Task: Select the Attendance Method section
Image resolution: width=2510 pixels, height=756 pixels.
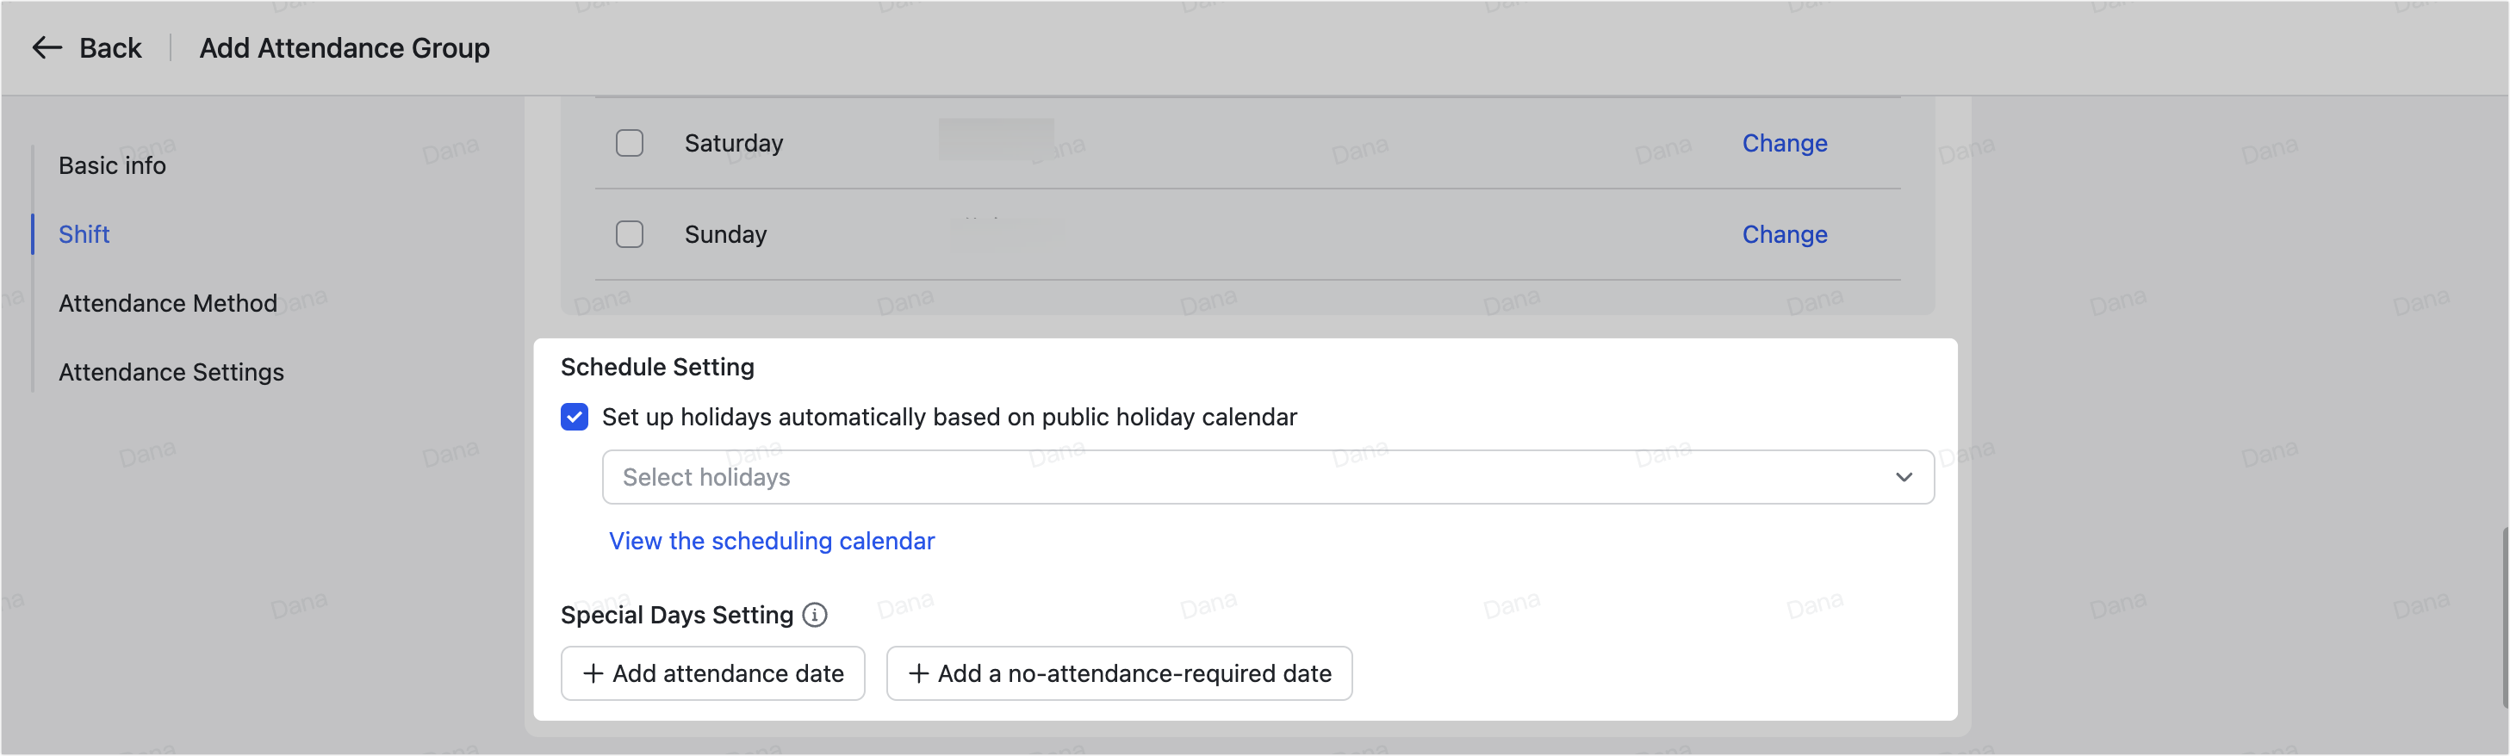Action: (x=166, y=303)
